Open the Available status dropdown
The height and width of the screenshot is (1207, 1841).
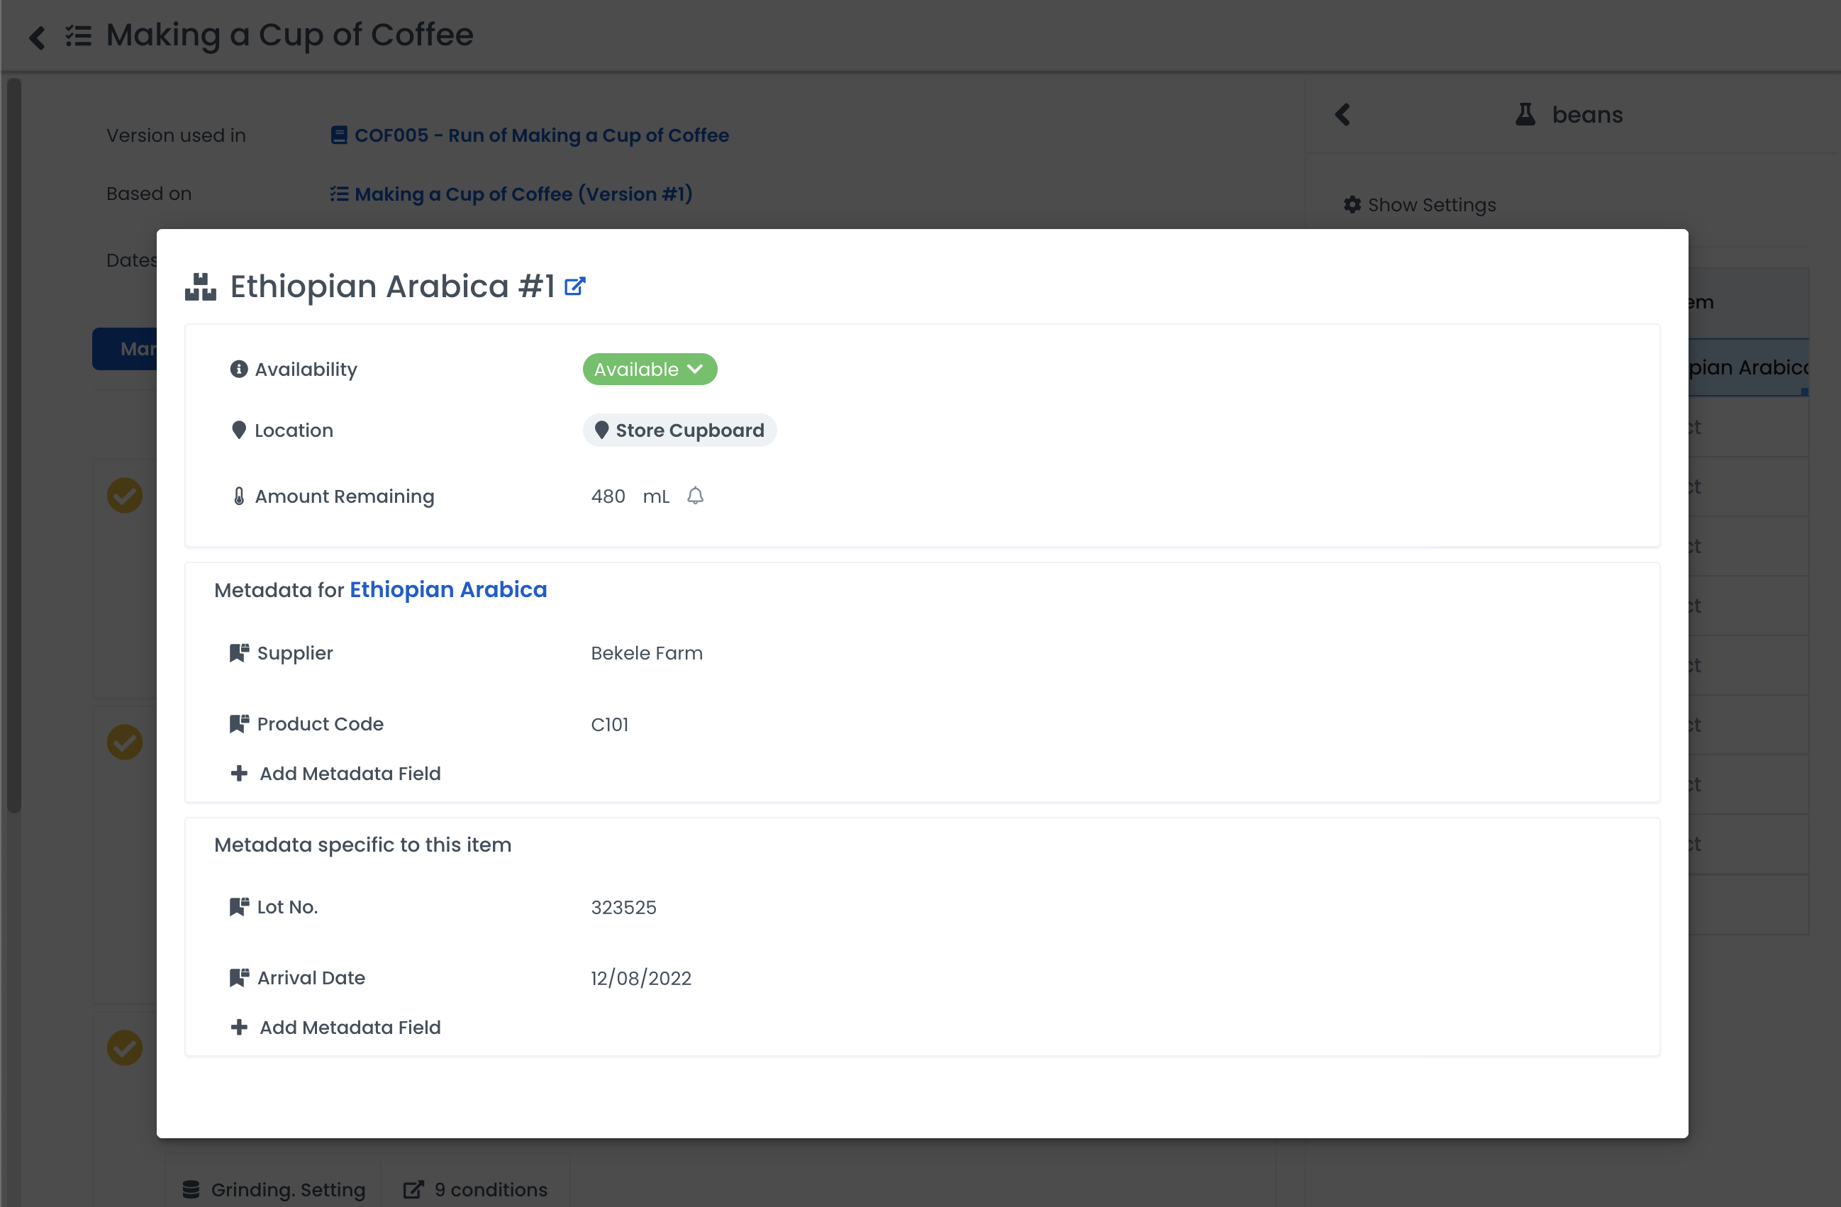tap(649, 369)
